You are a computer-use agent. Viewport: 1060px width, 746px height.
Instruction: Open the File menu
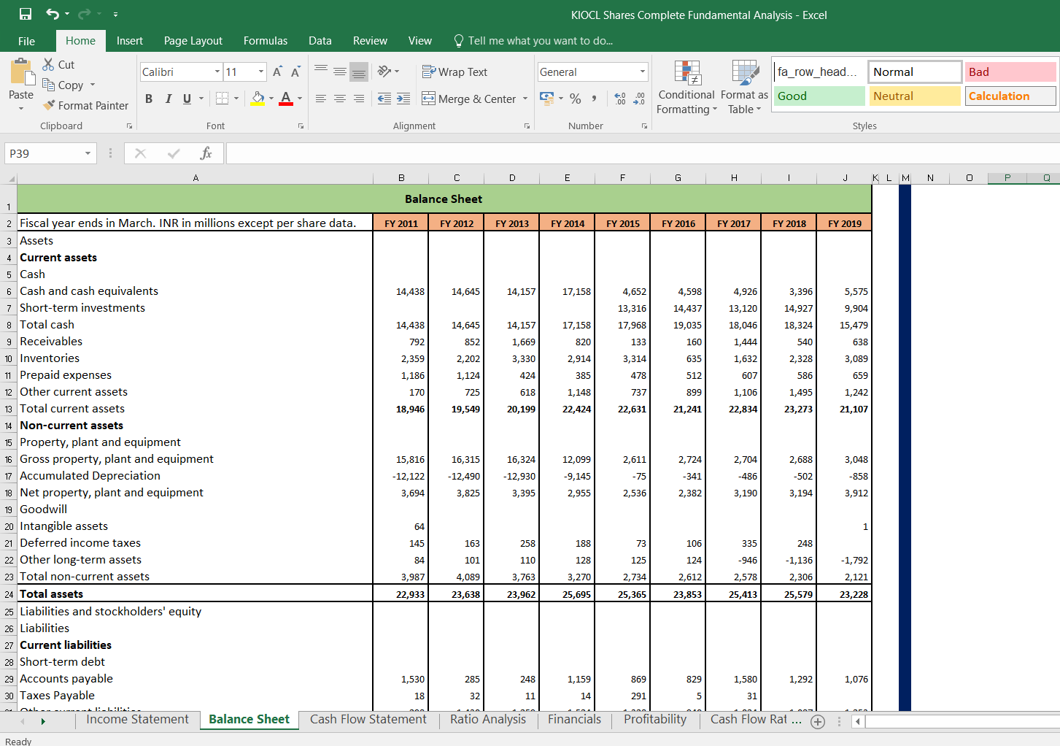click(x=27, y=41)
